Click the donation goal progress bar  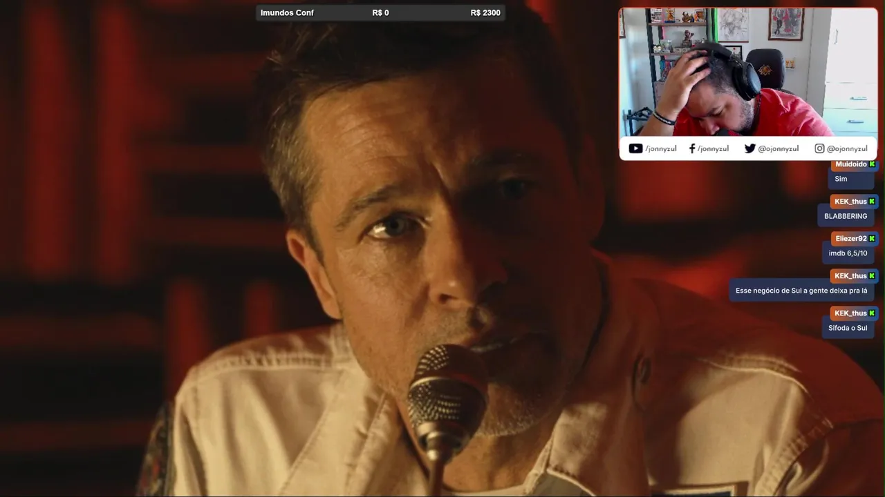coord(380,13)
